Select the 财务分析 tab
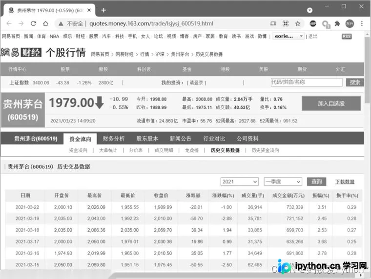Image resolution: width=371 pixels, height=279 pixels. click(114, 139)
